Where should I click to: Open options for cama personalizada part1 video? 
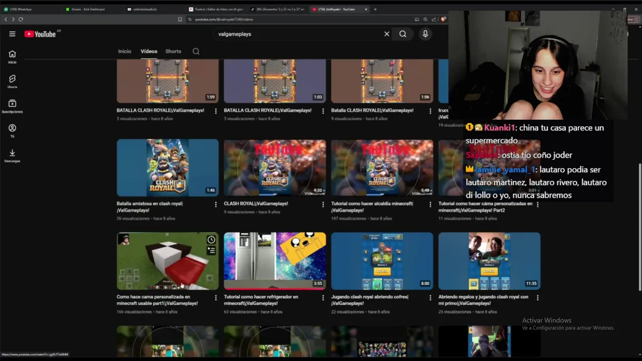(x=216, y=297)
